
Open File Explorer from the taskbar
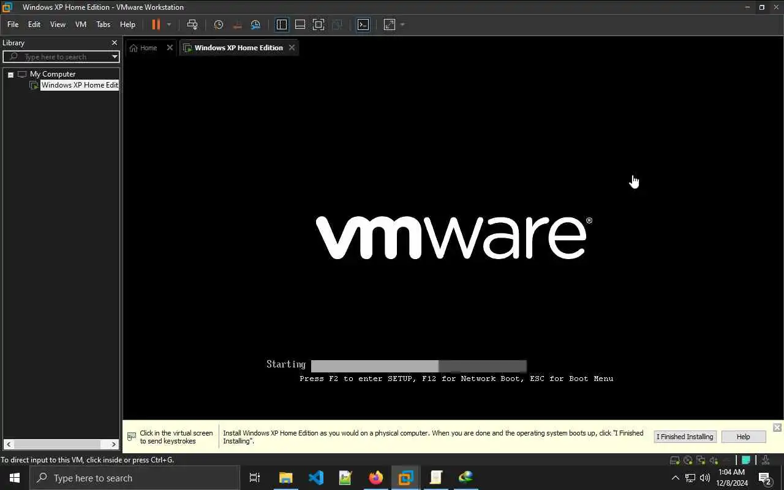(286, 478)
